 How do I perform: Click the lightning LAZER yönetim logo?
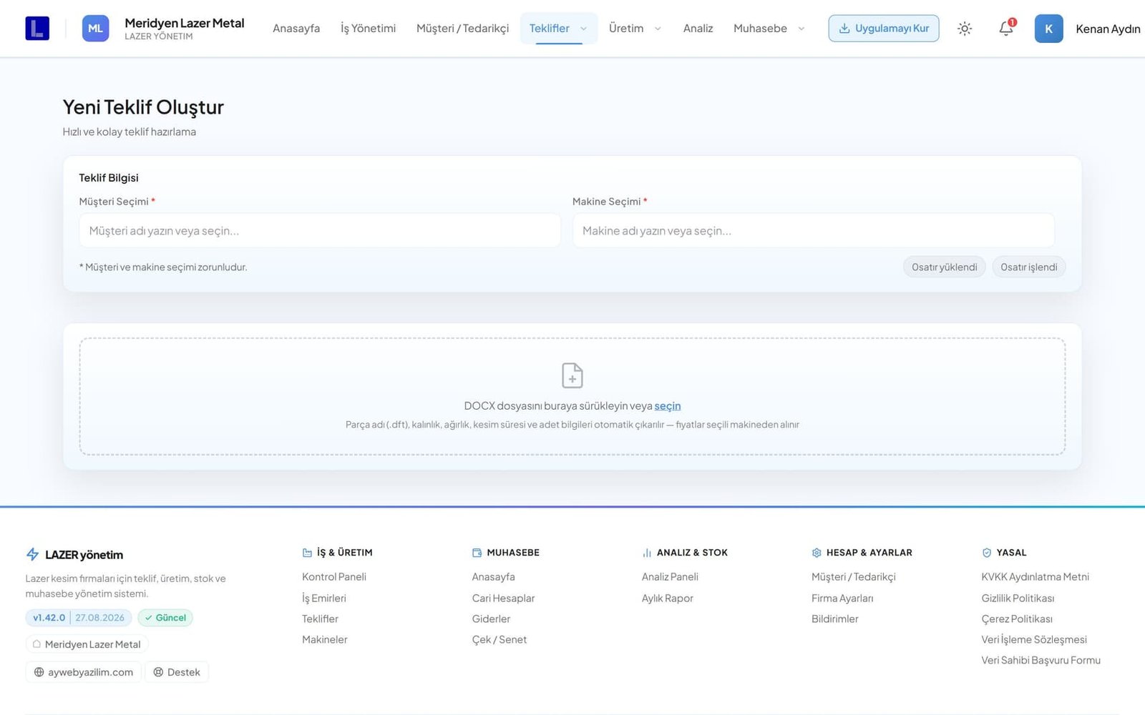point(32,554)
